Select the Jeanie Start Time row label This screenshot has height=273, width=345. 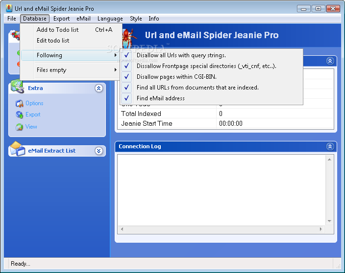(x=147, y=123)
